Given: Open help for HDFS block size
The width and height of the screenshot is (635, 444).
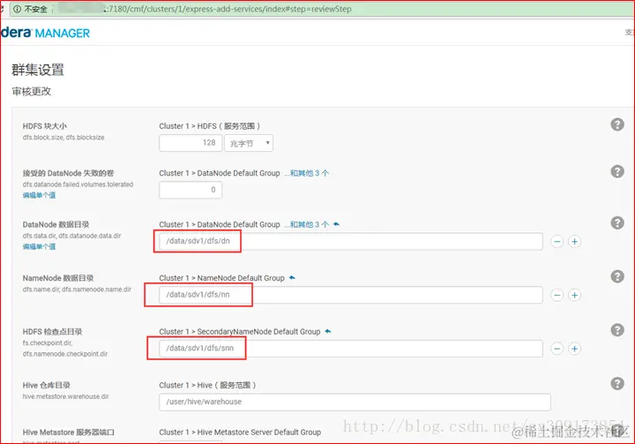Looking at the screenshot, I should click(x=617, y=124).
